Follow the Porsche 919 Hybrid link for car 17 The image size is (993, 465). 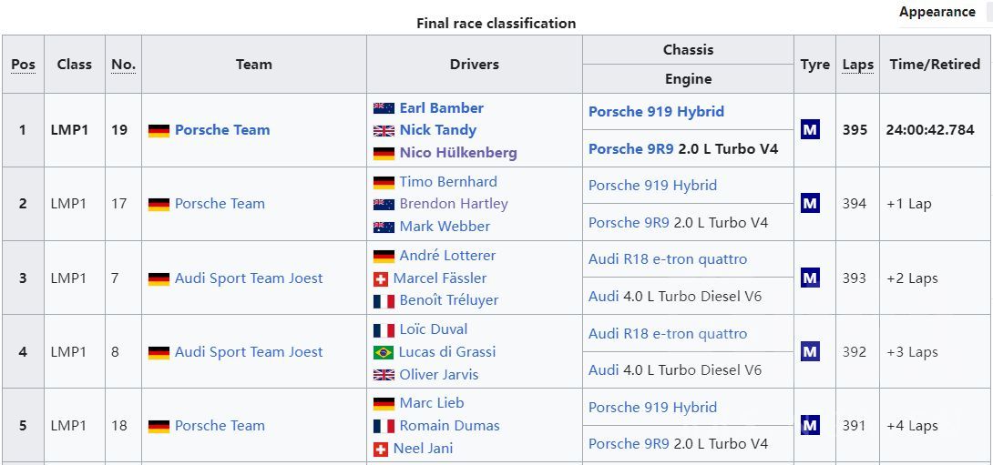[652, 186]
